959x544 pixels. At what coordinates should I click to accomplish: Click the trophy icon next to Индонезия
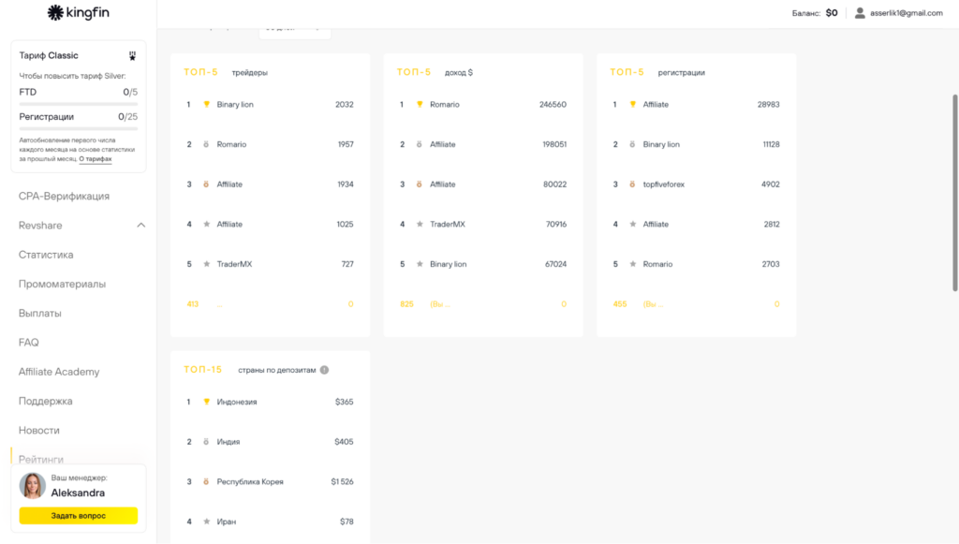click(x=207, y=402)
